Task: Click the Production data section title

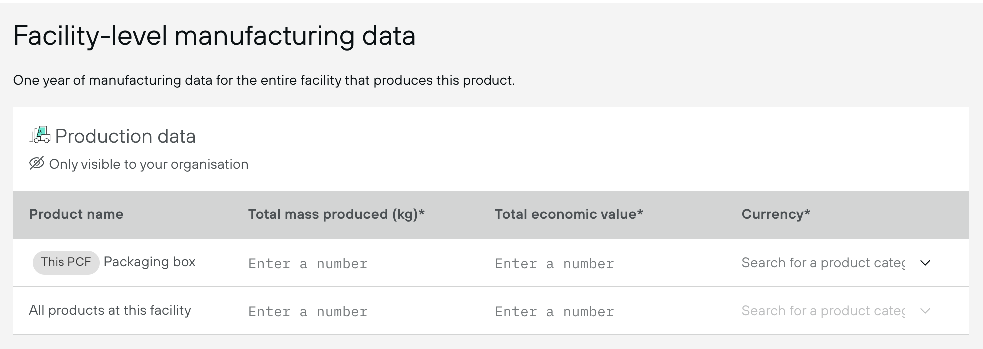Action: pyautogui.click(x=125, y=136)
